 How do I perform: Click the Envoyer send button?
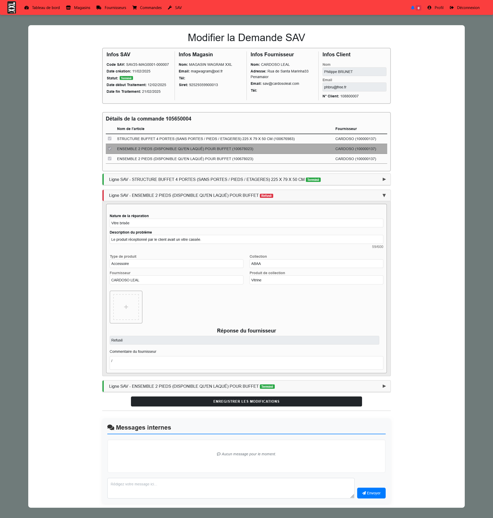point(371,493)
